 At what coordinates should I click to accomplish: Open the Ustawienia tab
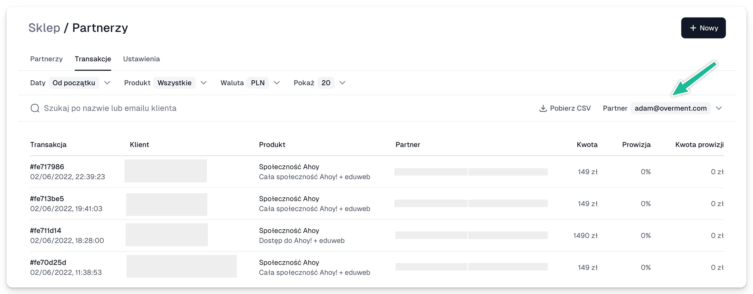142,59
